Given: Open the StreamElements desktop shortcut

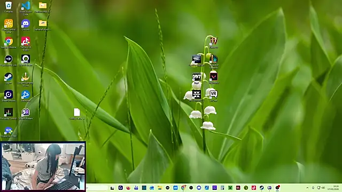Looking at the screenshot, I should point(26,77).
